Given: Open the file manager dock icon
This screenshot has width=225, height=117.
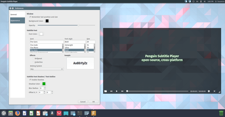Looking at the screenshot, I should (11, 113).
